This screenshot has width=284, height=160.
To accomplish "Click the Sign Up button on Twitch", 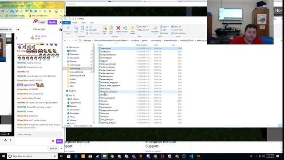I will click(x=52, y=22).
